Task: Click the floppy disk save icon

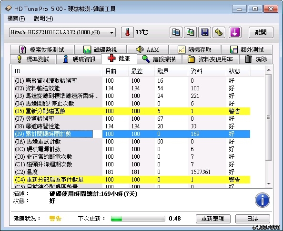Action: point(204,32)
